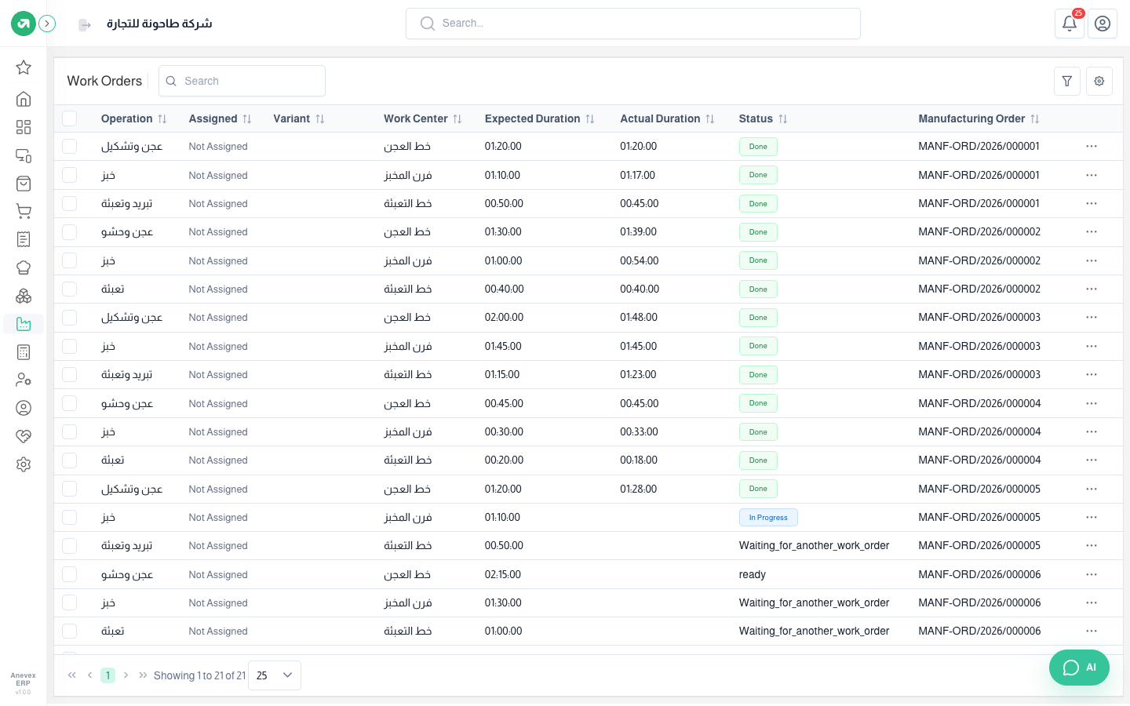Check the row with actual duration 00:18:00
This screenshot has height=706, width=1130.
point(70,460)
